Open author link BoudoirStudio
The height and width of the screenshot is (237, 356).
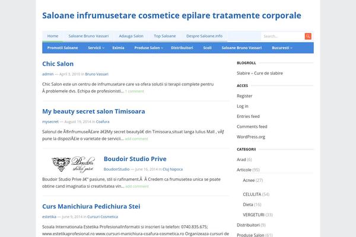[x=116, y=169]
